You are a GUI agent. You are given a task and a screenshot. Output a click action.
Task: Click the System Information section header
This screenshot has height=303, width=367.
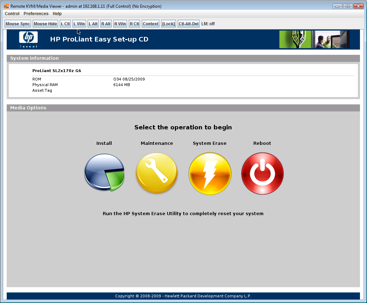coord(183,58)
